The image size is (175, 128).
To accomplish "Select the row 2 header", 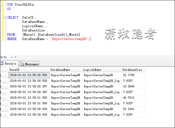I will [4, 81].
